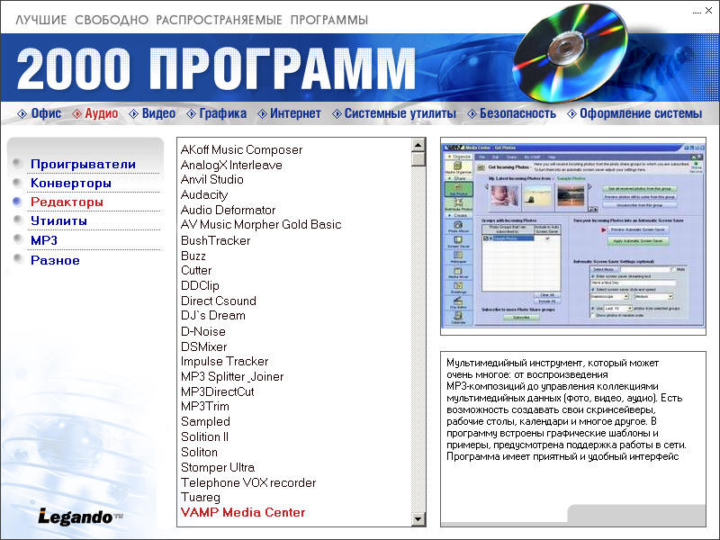Pick VAMP Media Center from the list
This screenshot has height=540, width=720.
tap(243, 512)
